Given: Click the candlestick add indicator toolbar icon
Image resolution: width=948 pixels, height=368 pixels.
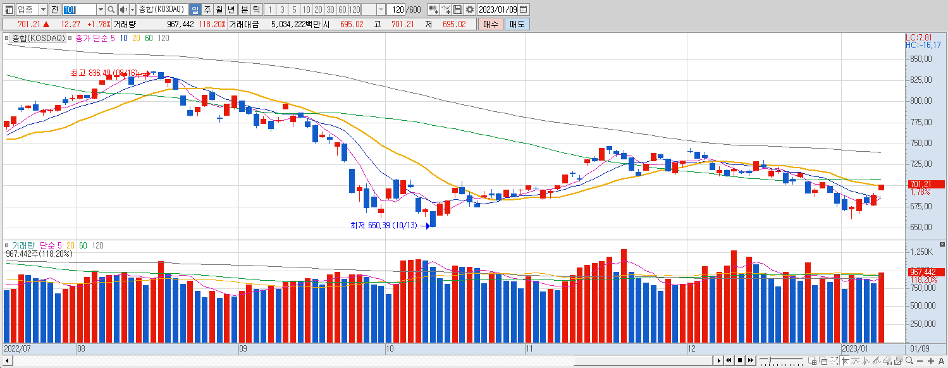Looking at the screenshot, I should coord(433,9).
